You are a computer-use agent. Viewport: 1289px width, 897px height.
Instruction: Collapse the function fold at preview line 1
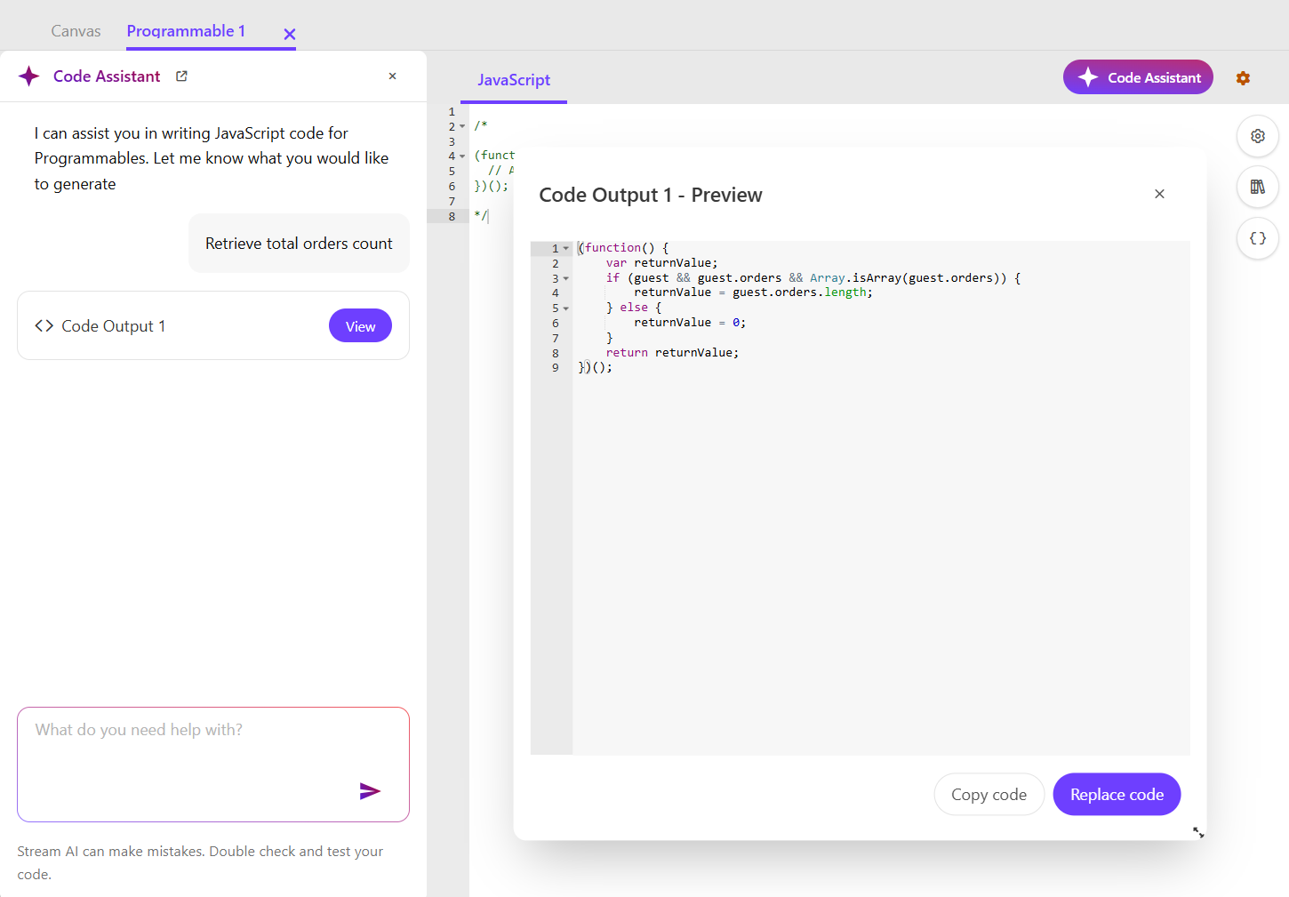click(x=566, y=247)
